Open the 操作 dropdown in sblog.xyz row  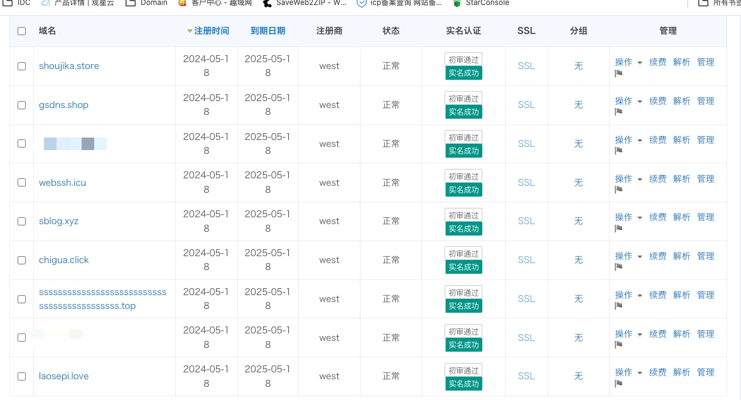click(x=629, y=217)
